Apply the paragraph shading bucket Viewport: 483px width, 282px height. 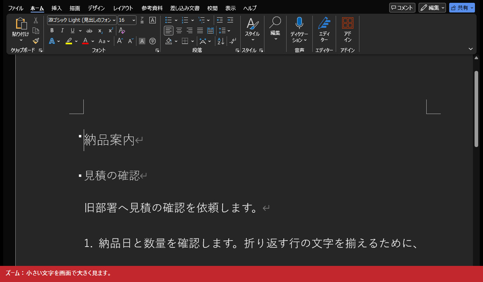169,41
